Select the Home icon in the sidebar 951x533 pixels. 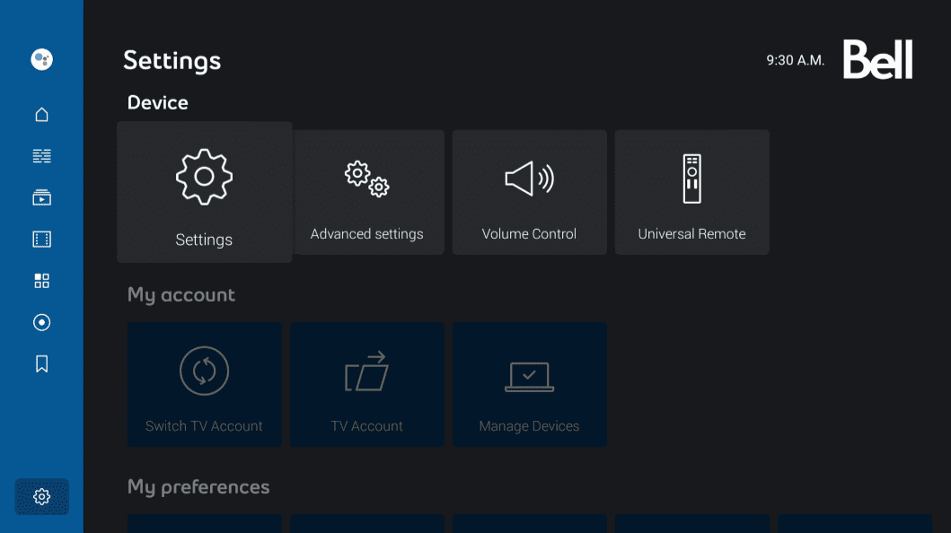[x=41, y=114]
